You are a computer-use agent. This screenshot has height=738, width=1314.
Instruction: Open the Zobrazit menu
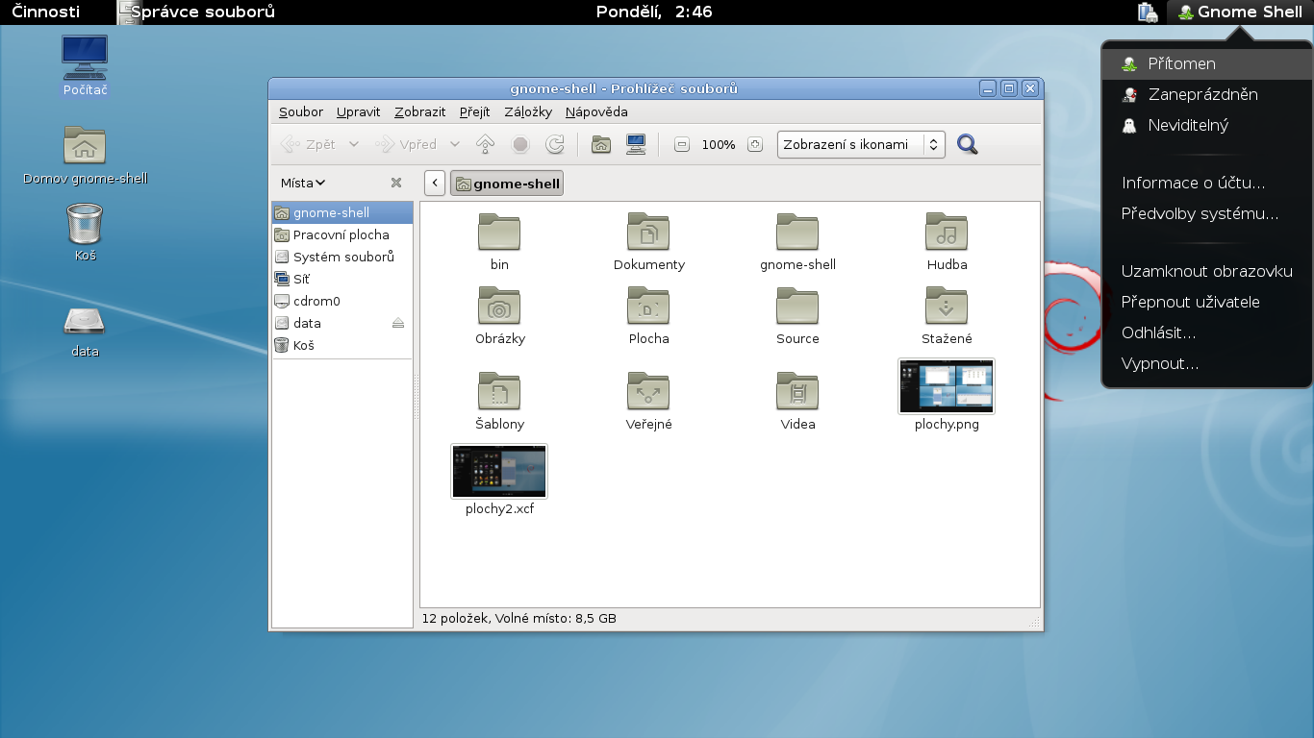[x=420, y=111]
